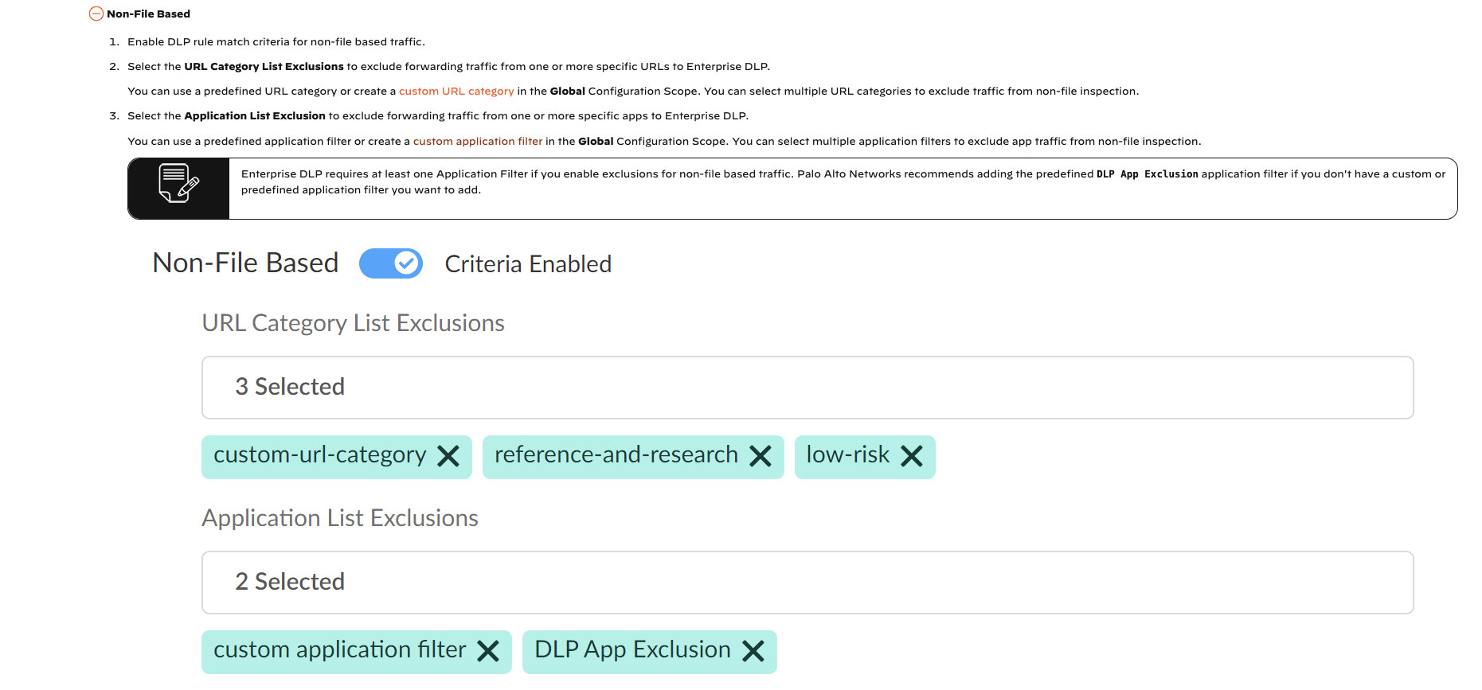Open the custom URL category link

pos(456,92)
